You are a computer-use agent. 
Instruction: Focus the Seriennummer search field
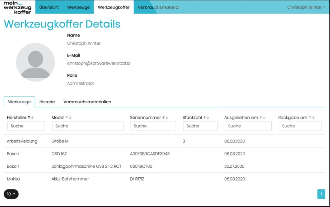click(x=153, y=126)
